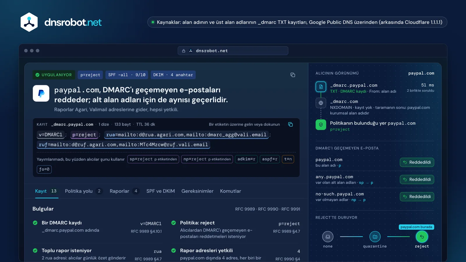Click the np=reject default tag

[x=207, y=159]
